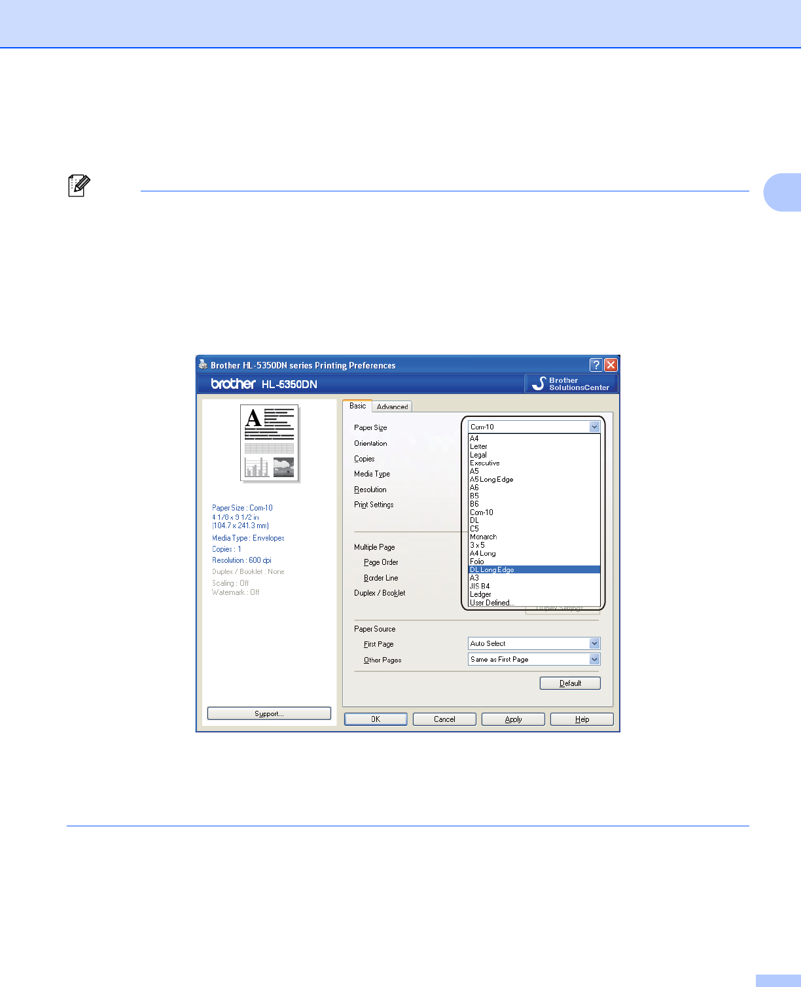Viewport: 801px width, 987px height.
Task: Select B6 in the paper size list
Action: coord(534,504)
